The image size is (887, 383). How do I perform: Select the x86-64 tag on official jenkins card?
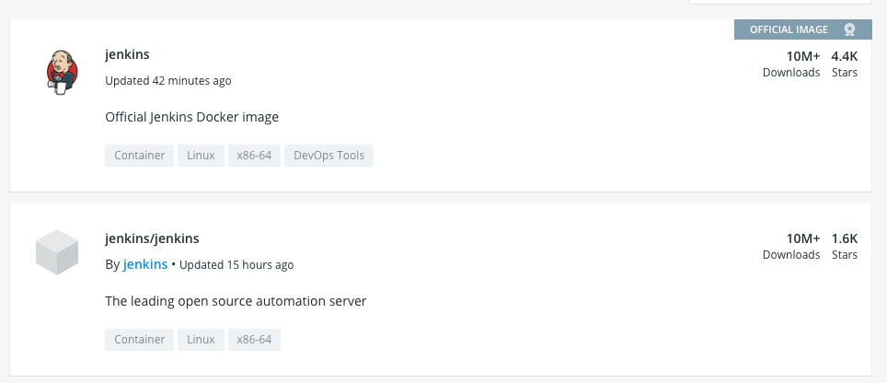tap(254, 156)
